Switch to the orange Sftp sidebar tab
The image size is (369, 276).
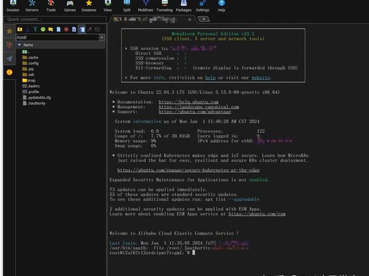(9, 72)
